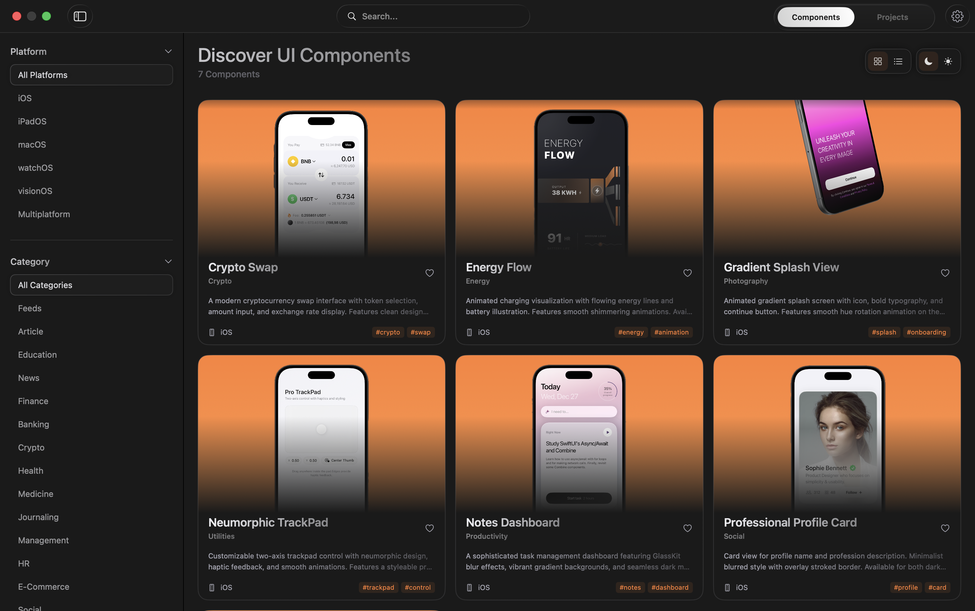975x611 pixels.
Task: Open the #onboarding tag on Gradient Splash View
Action: pos(926,332)
